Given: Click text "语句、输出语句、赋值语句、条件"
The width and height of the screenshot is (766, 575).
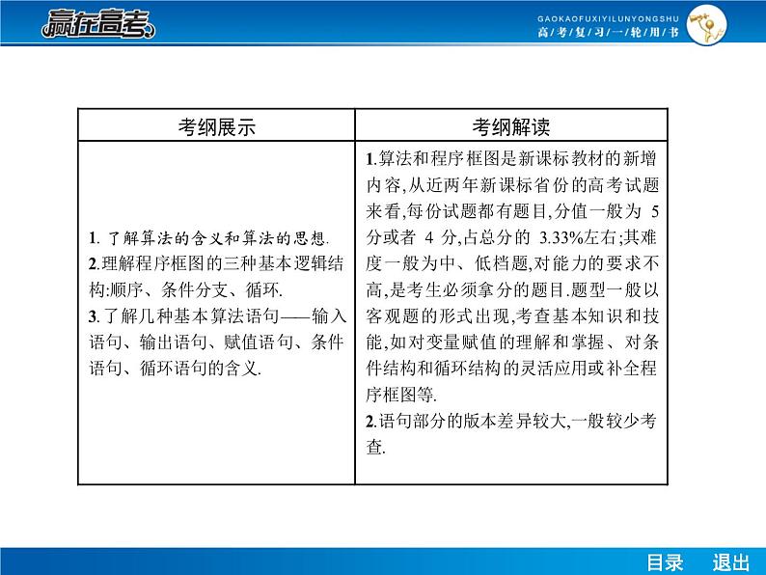Looking at the screenshot, I should tap(216, 342).
